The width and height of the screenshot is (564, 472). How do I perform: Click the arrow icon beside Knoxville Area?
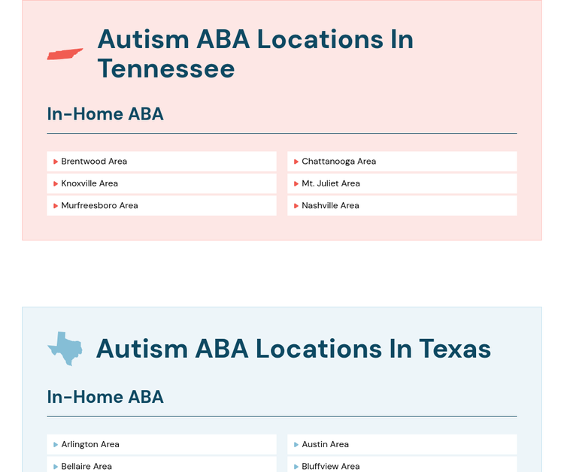coord(56,183)
